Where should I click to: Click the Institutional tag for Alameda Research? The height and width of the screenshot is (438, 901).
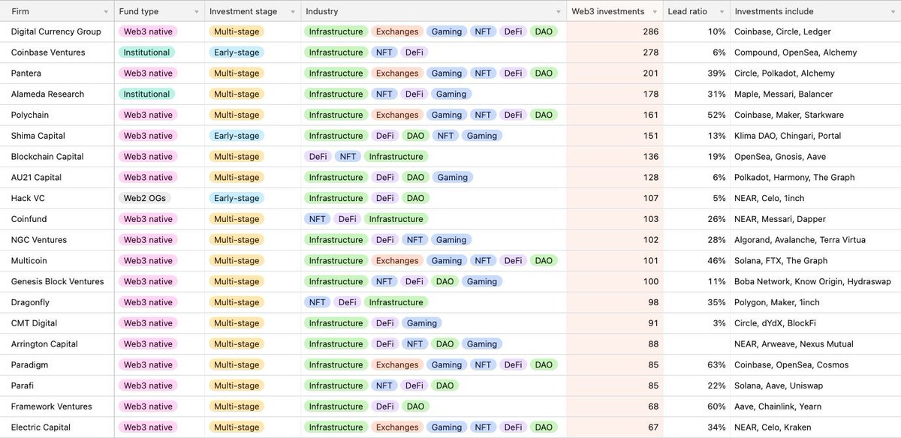[x=146, y=94]
